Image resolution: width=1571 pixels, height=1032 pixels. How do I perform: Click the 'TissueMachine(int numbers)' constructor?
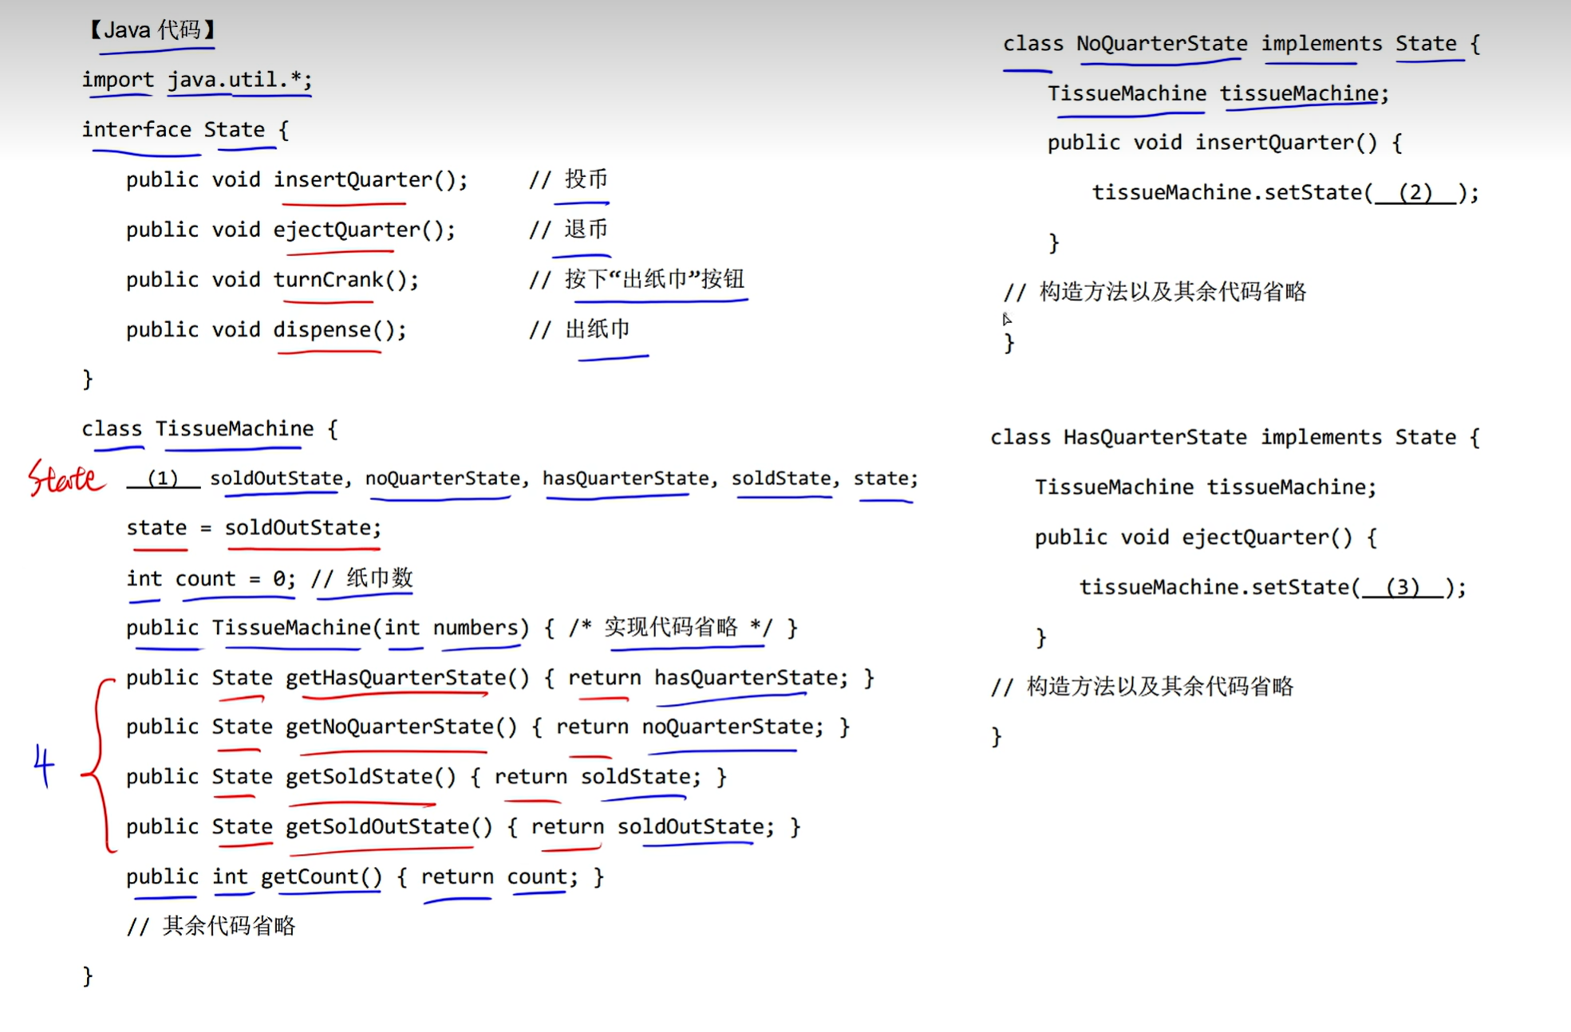370,628
